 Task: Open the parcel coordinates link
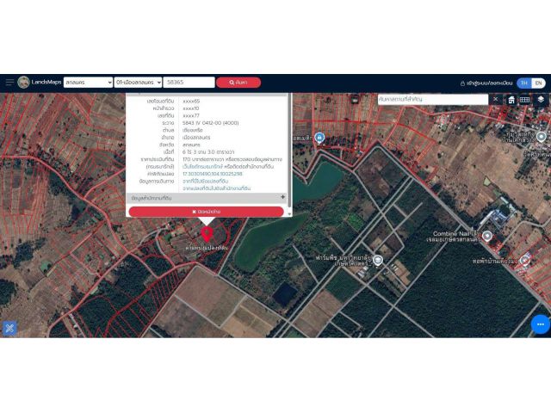coord(213,174)
